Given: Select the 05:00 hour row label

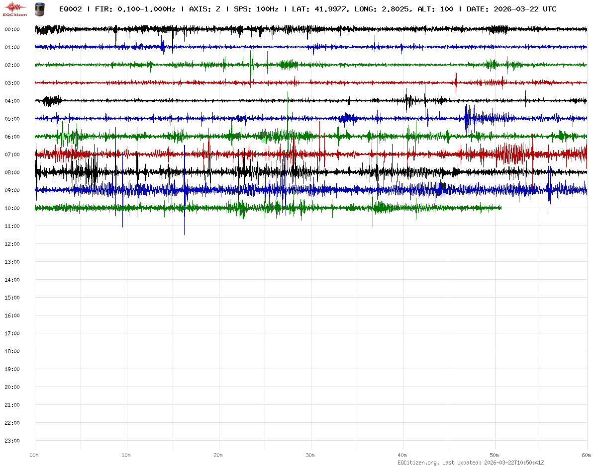Looking at the screenshot, I should 12,119.
